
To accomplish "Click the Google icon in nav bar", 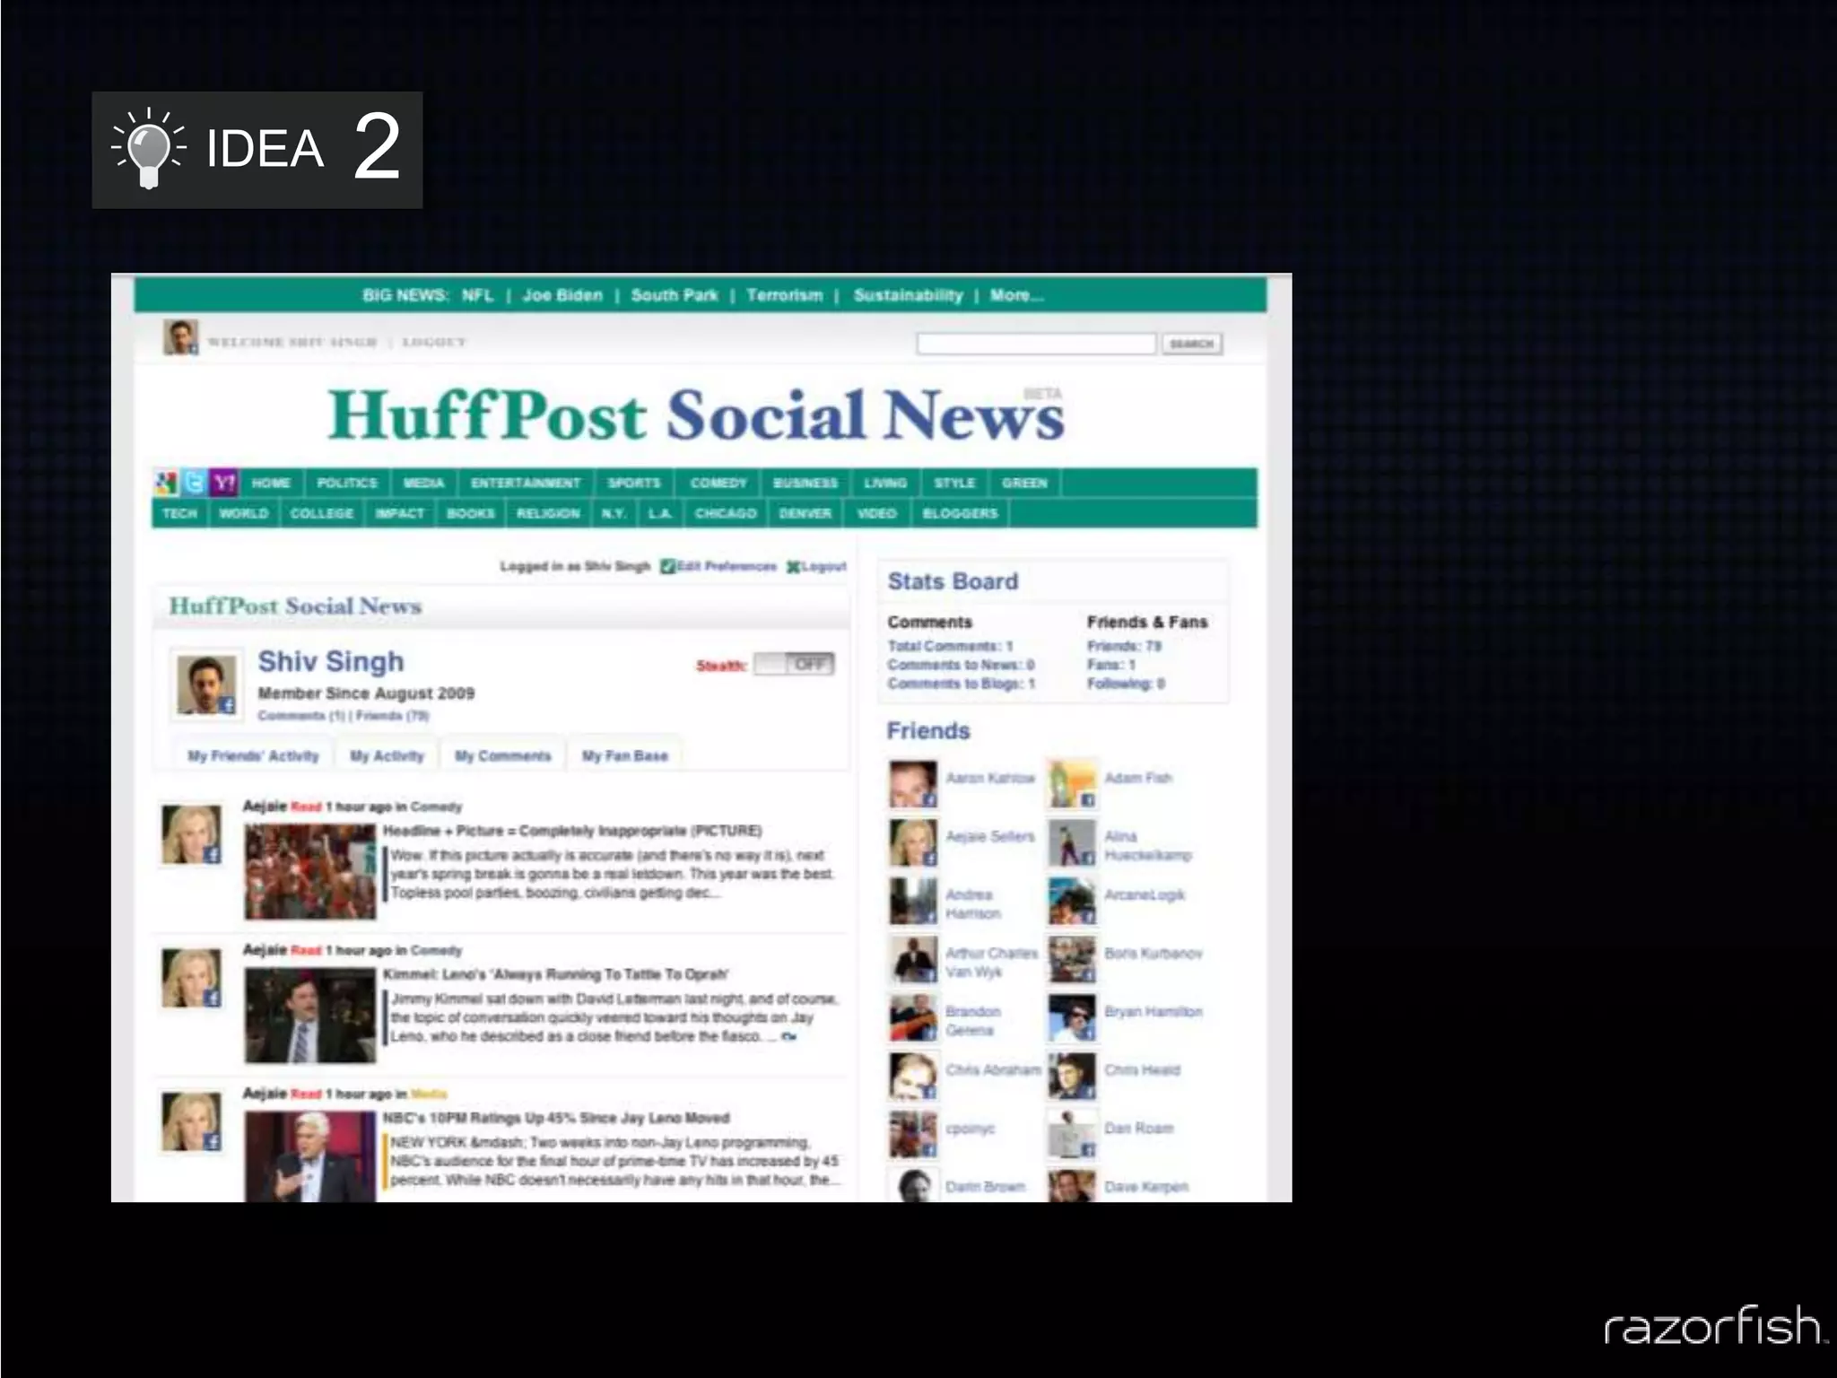I will [166, 483].
